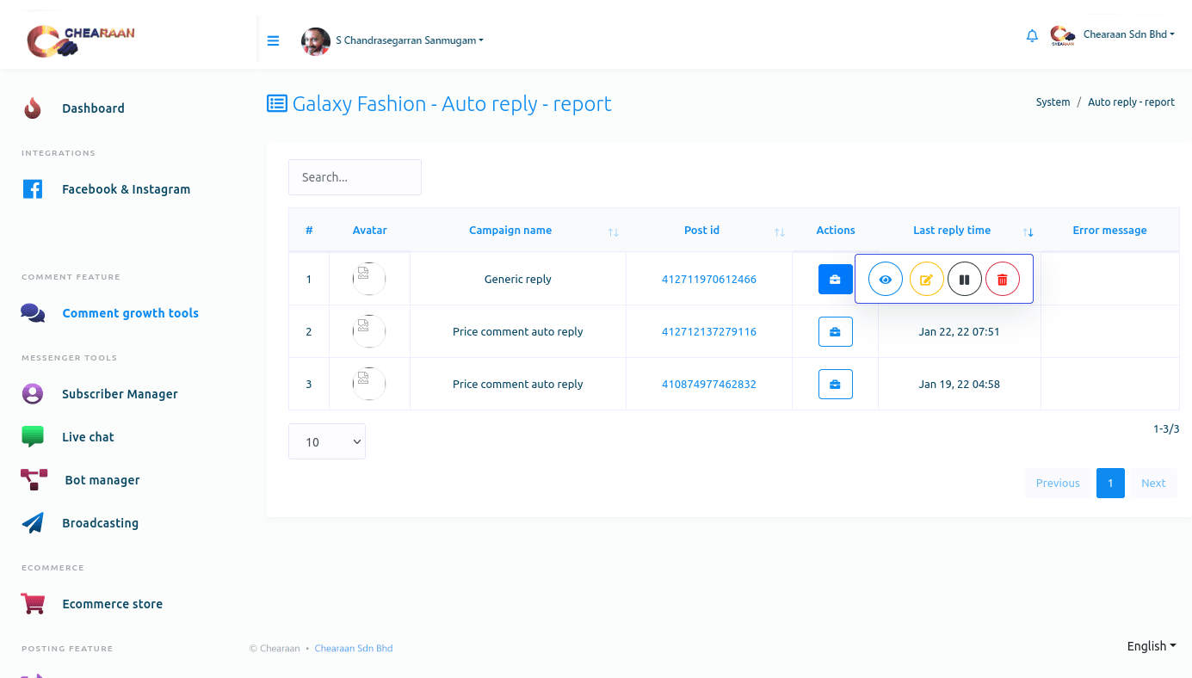
Task: Click the actions briefcase in row 1
Action: click(835, 280)
